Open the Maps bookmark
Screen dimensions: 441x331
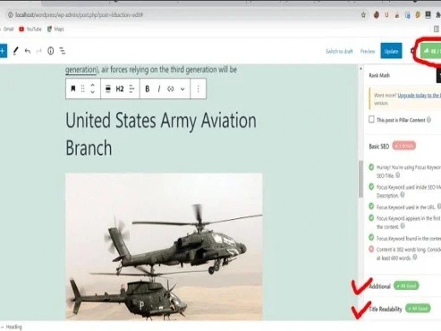pos(56,29)
